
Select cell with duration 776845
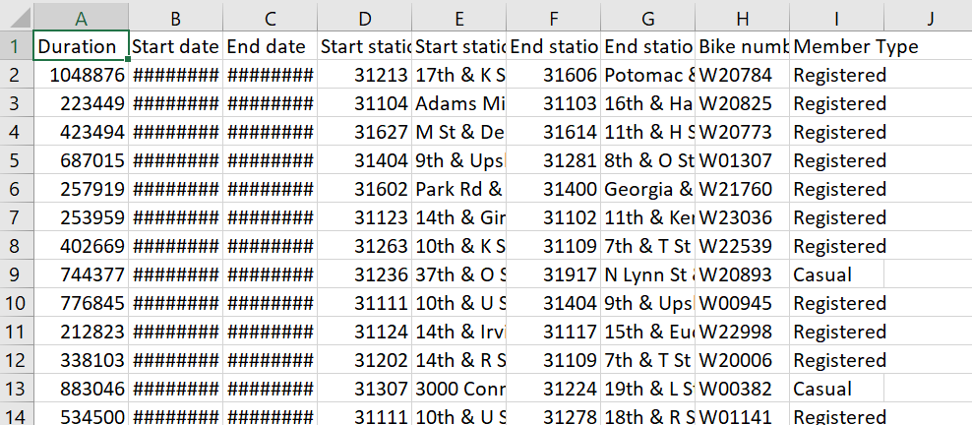(81, 303)
